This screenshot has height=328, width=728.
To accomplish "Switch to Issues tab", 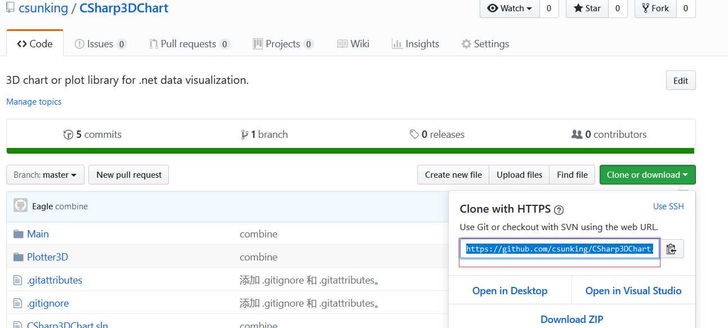I will coord(101,44).
